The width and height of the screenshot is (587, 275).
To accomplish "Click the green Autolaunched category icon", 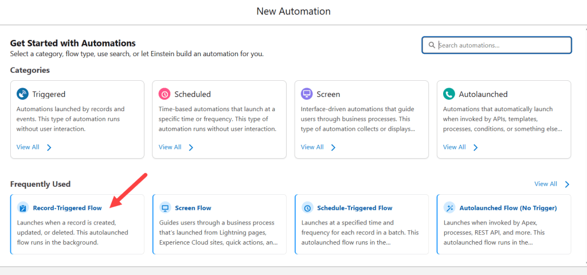I will coord(449,94).
